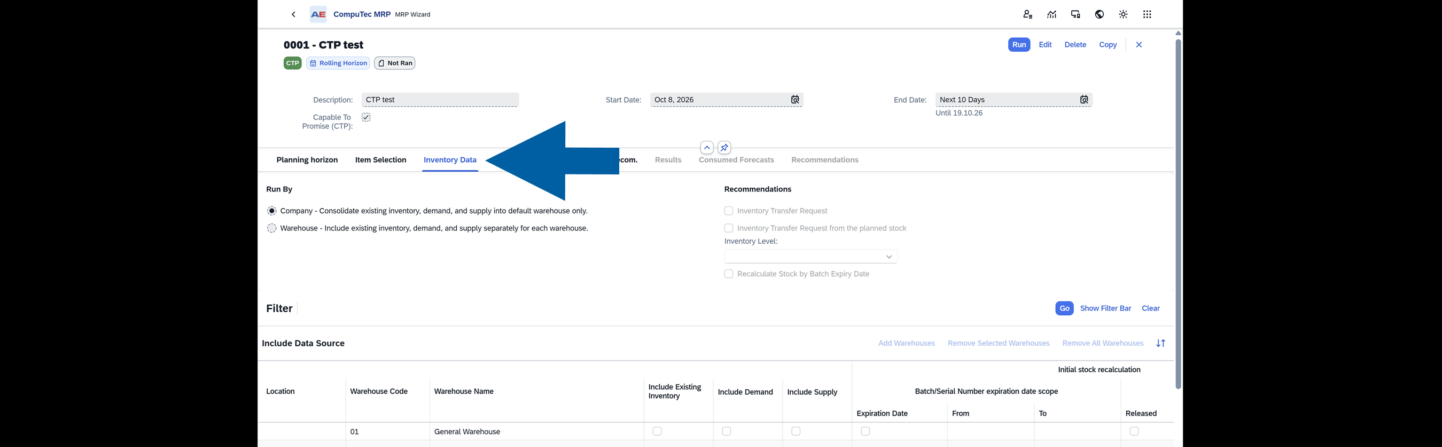The width and height of the screenshot is (1442, 447).
Task: Toggle the Capable To Promise checkbox
Action: (366, 117)
